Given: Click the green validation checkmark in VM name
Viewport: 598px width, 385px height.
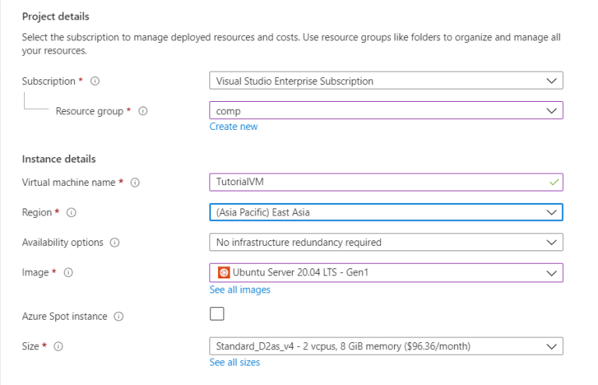Looking at the screenshot, I should (x=554, y=183).
